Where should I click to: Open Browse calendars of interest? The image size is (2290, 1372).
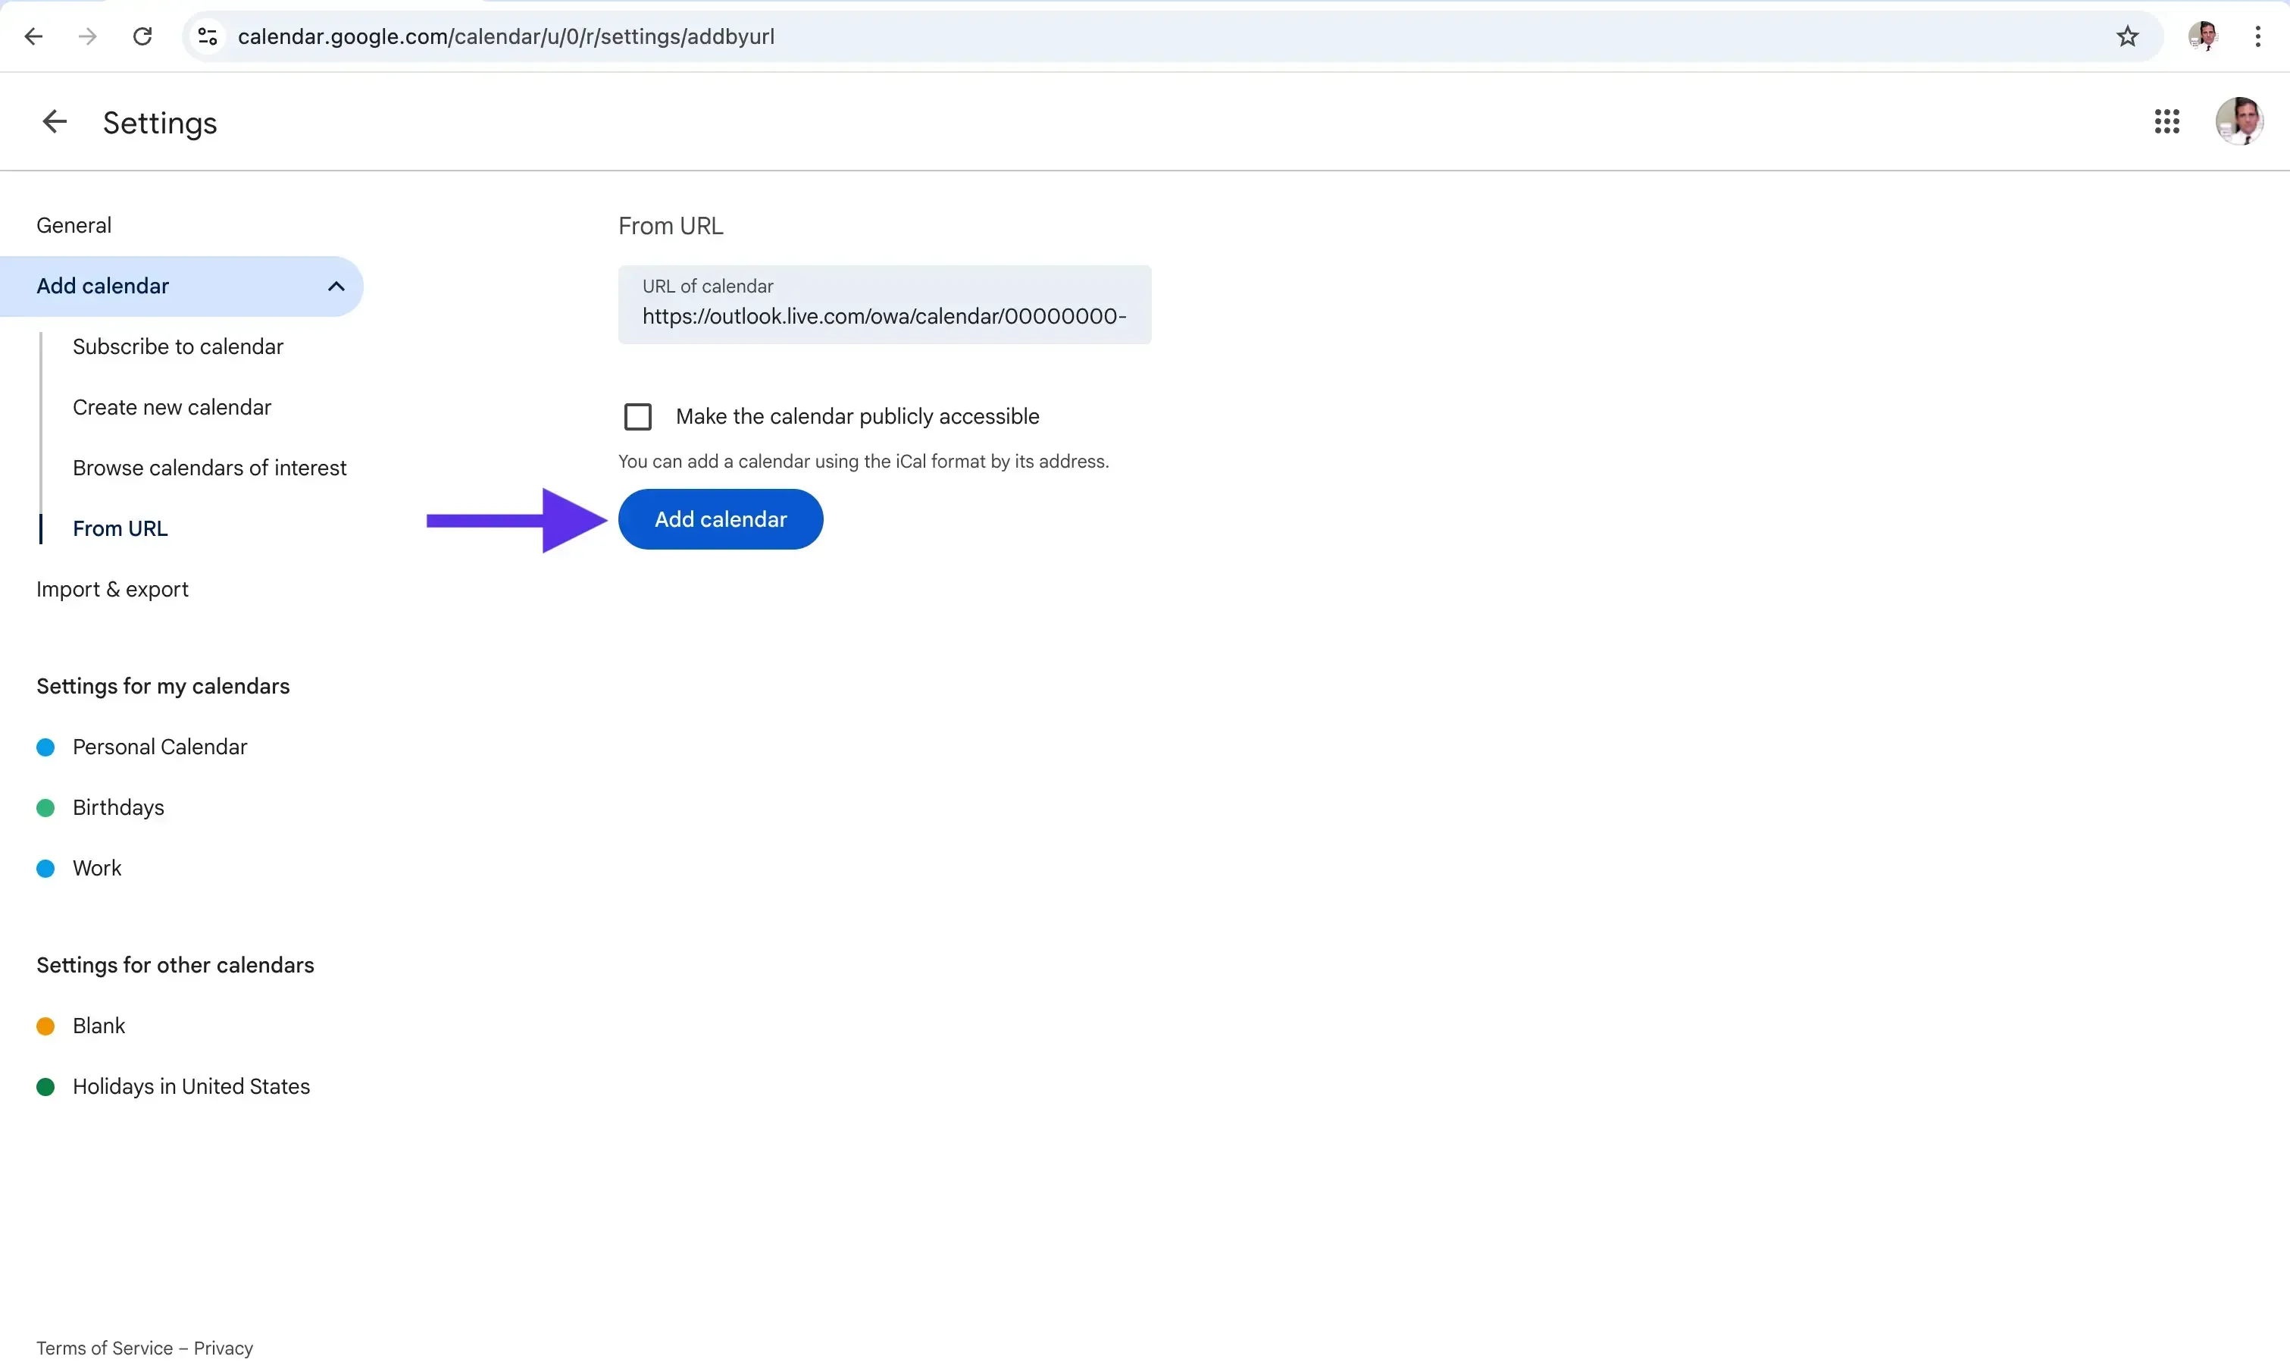(x=210, y=468)
